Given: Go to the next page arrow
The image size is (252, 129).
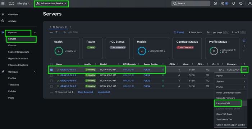Looking at the screenshot, I should 241,32.
